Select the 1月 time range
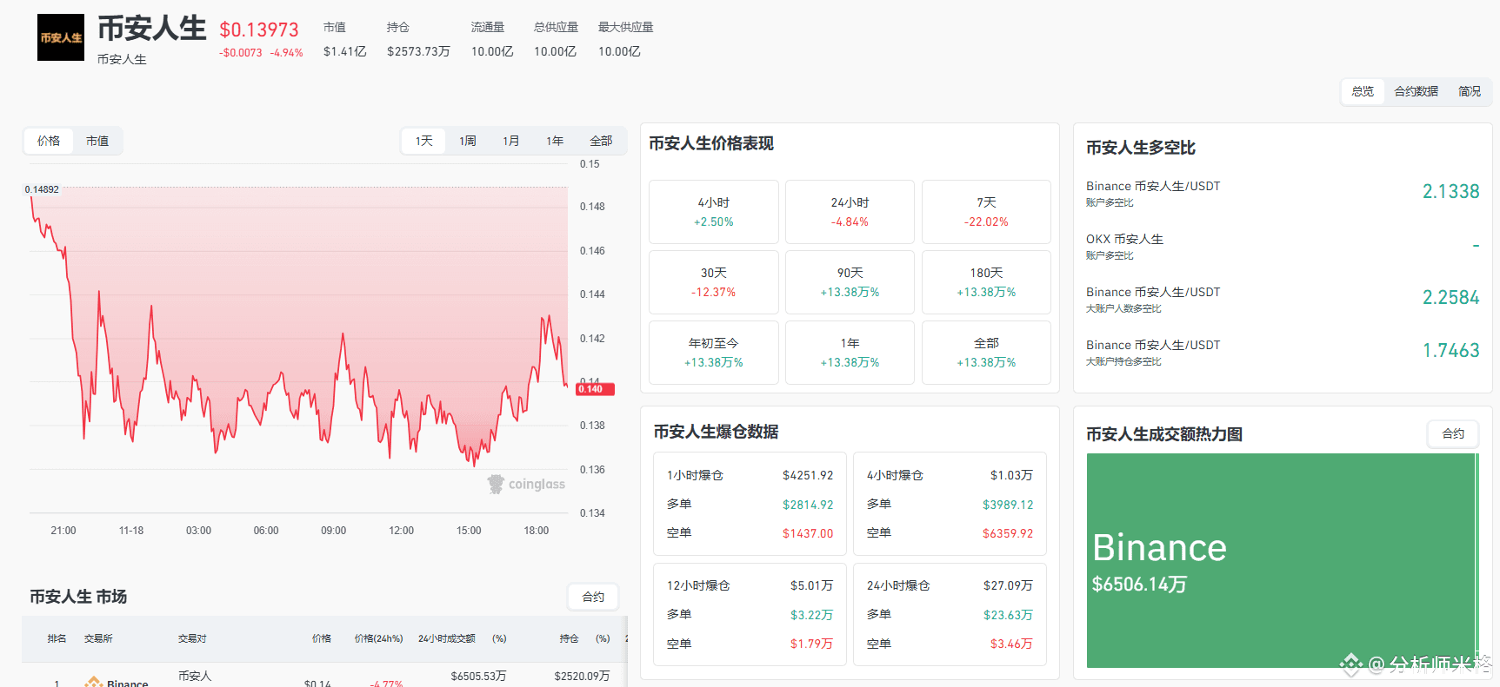This screenshot has height=687, width=1500. [x=511, y=141]
